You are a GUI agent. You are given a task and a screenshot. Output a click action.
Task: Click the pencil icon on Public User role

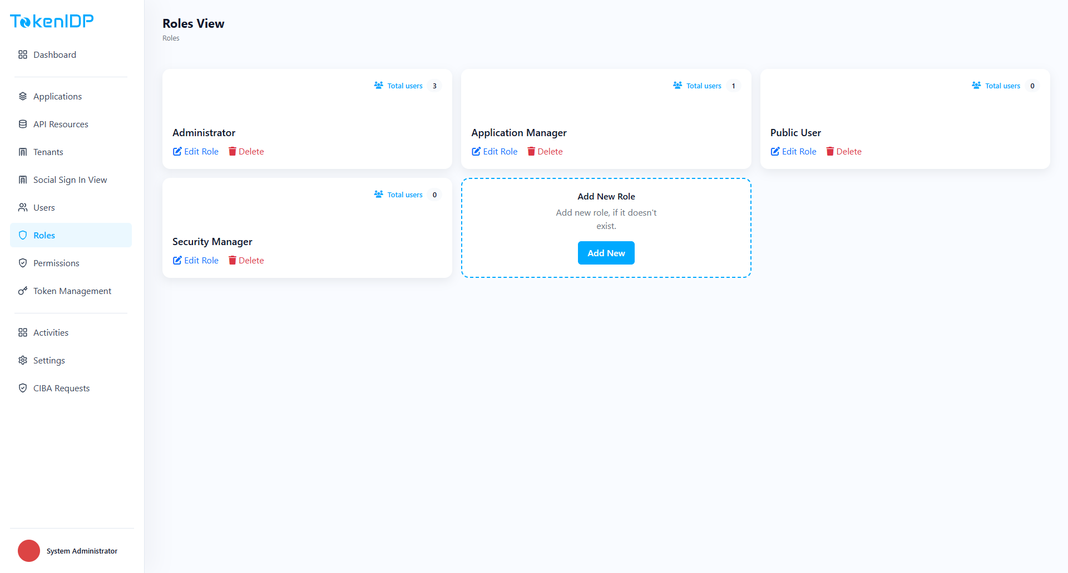775,151
